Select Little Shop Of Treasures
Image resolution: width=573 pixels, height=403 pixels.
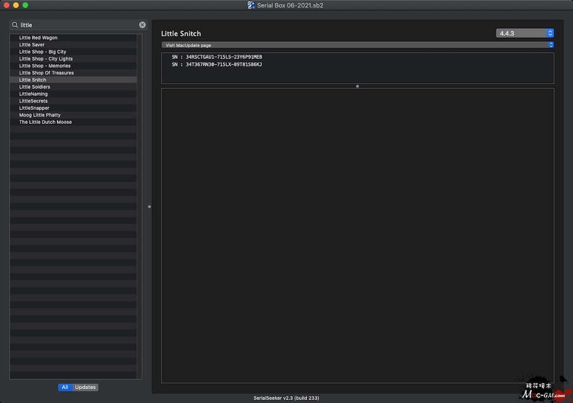[x=46, y=73]
